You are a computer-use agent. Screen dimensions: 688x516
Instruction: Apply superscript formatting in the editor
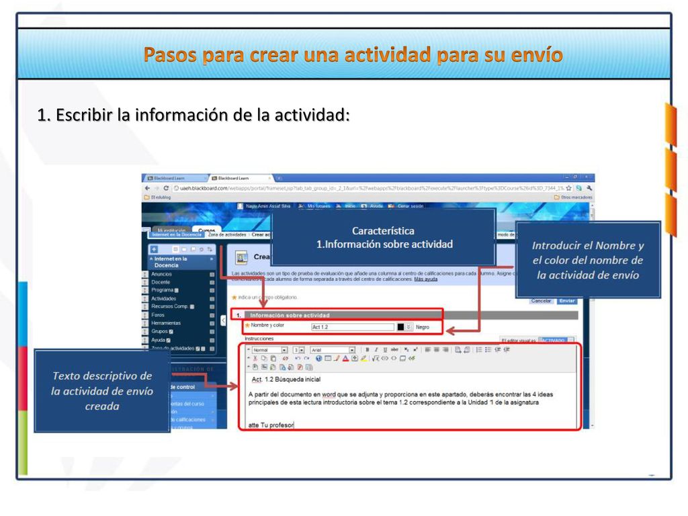[415, 349]
